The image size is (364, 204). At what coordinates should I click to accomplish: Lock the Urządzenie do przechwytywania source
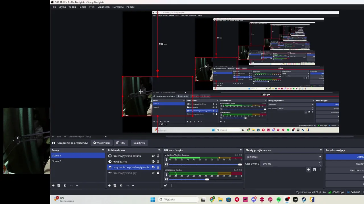(x=158, y=167)
